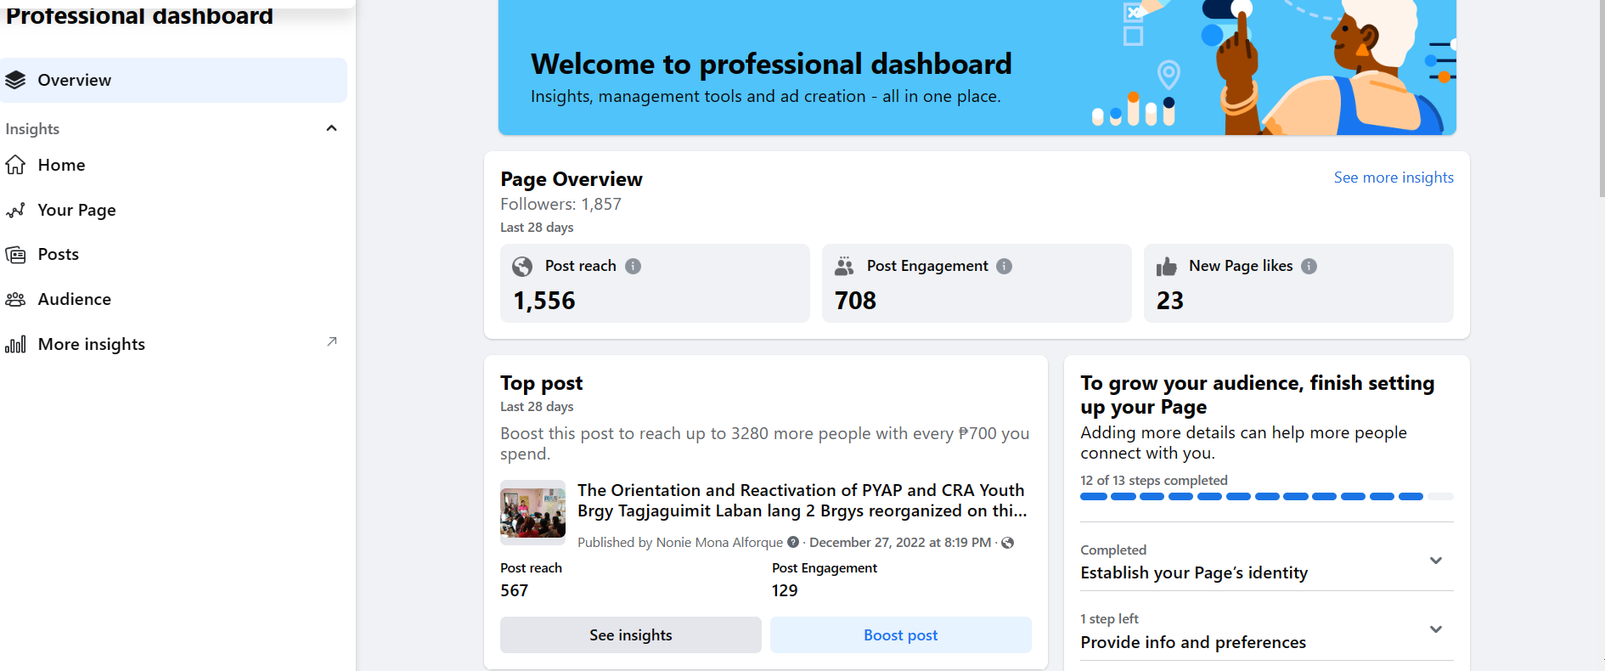
Task: Click the Boost post button
Action: [901, 635]
